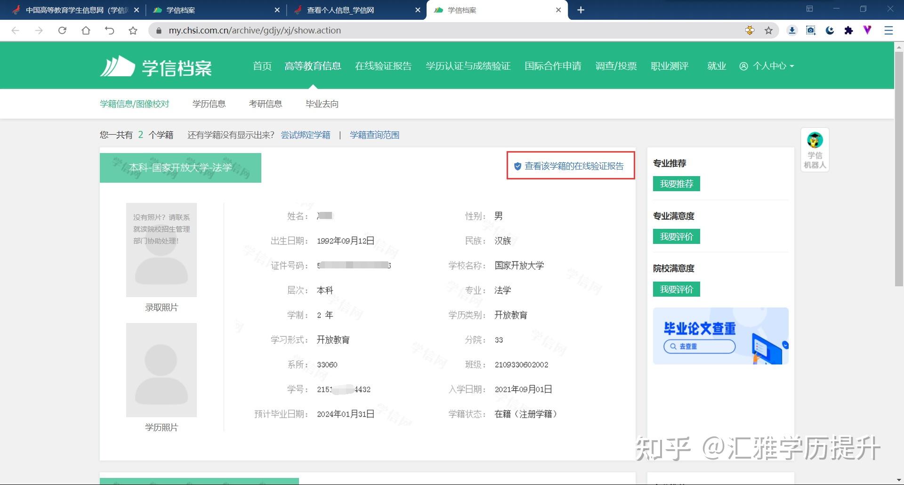
Task: Go back using the browser back arrow
Action: point(15,31)
